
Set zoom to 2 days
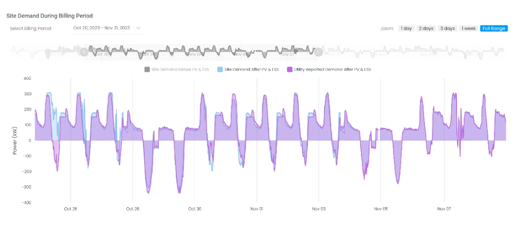[426, 29]
